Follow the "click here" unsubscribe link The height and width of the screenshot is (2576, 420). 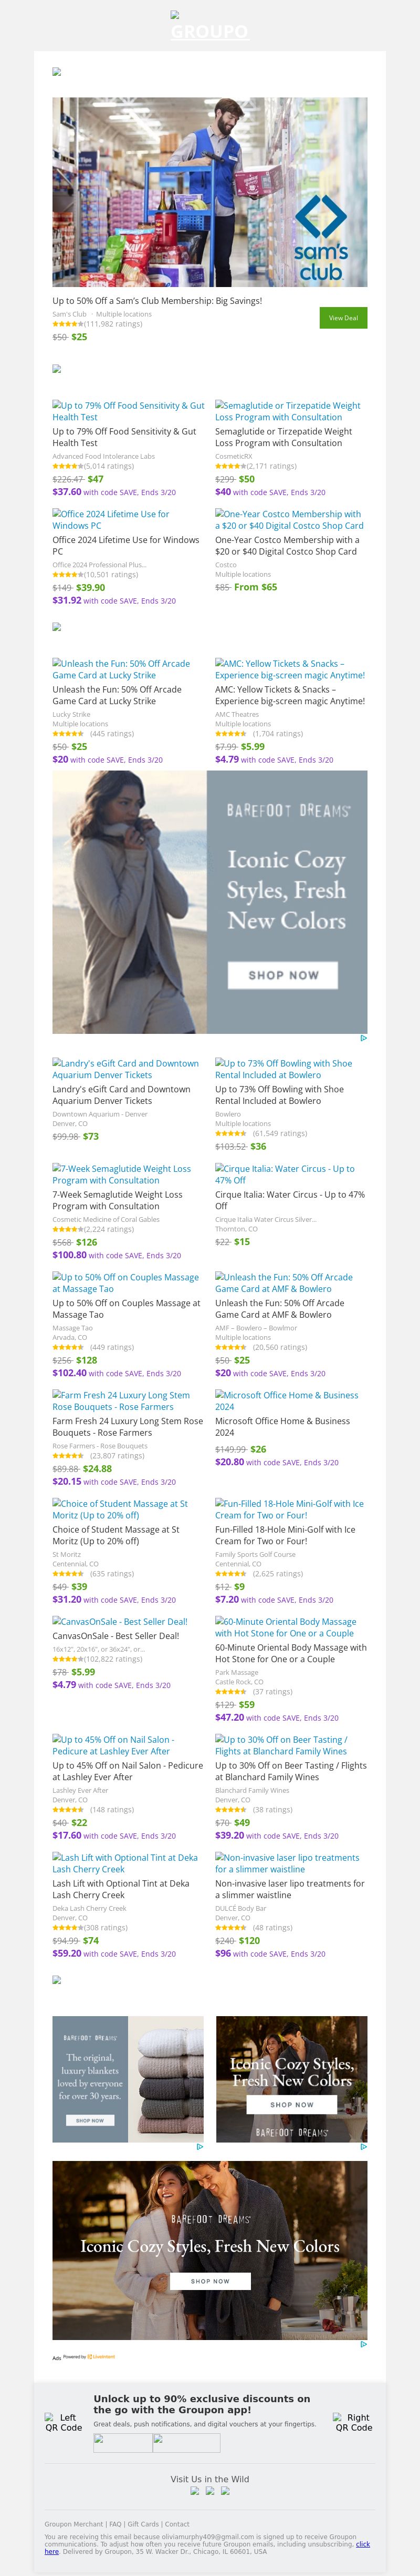tap(51, 2551)
